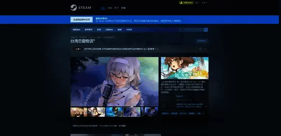Click the 社区中心 Community Hub button

point(202,41)
